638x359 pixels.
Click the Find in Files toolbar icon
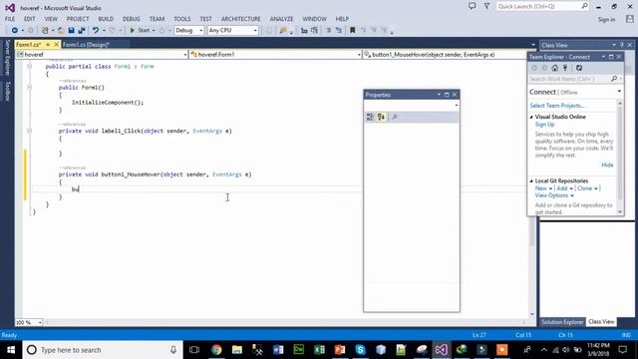[x=283, y=31]
